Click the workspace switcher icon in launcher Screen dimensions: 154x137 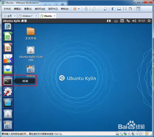coord(8,103)
